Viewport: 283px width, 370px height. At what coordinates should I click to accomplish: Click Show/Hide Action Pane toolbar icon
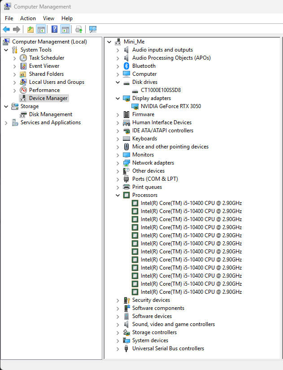(65, 30)
